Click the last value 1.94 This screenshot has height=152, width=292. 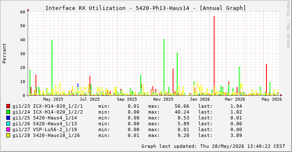click(236, 106)
